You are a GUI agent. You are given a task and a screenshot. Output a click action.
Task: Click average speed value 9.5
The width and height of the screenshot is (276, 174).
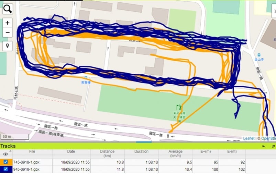(189, 162)
